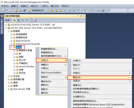Click the 管理 folder in the tree
The image size is (134, 108).
click(x=16, y=86)
